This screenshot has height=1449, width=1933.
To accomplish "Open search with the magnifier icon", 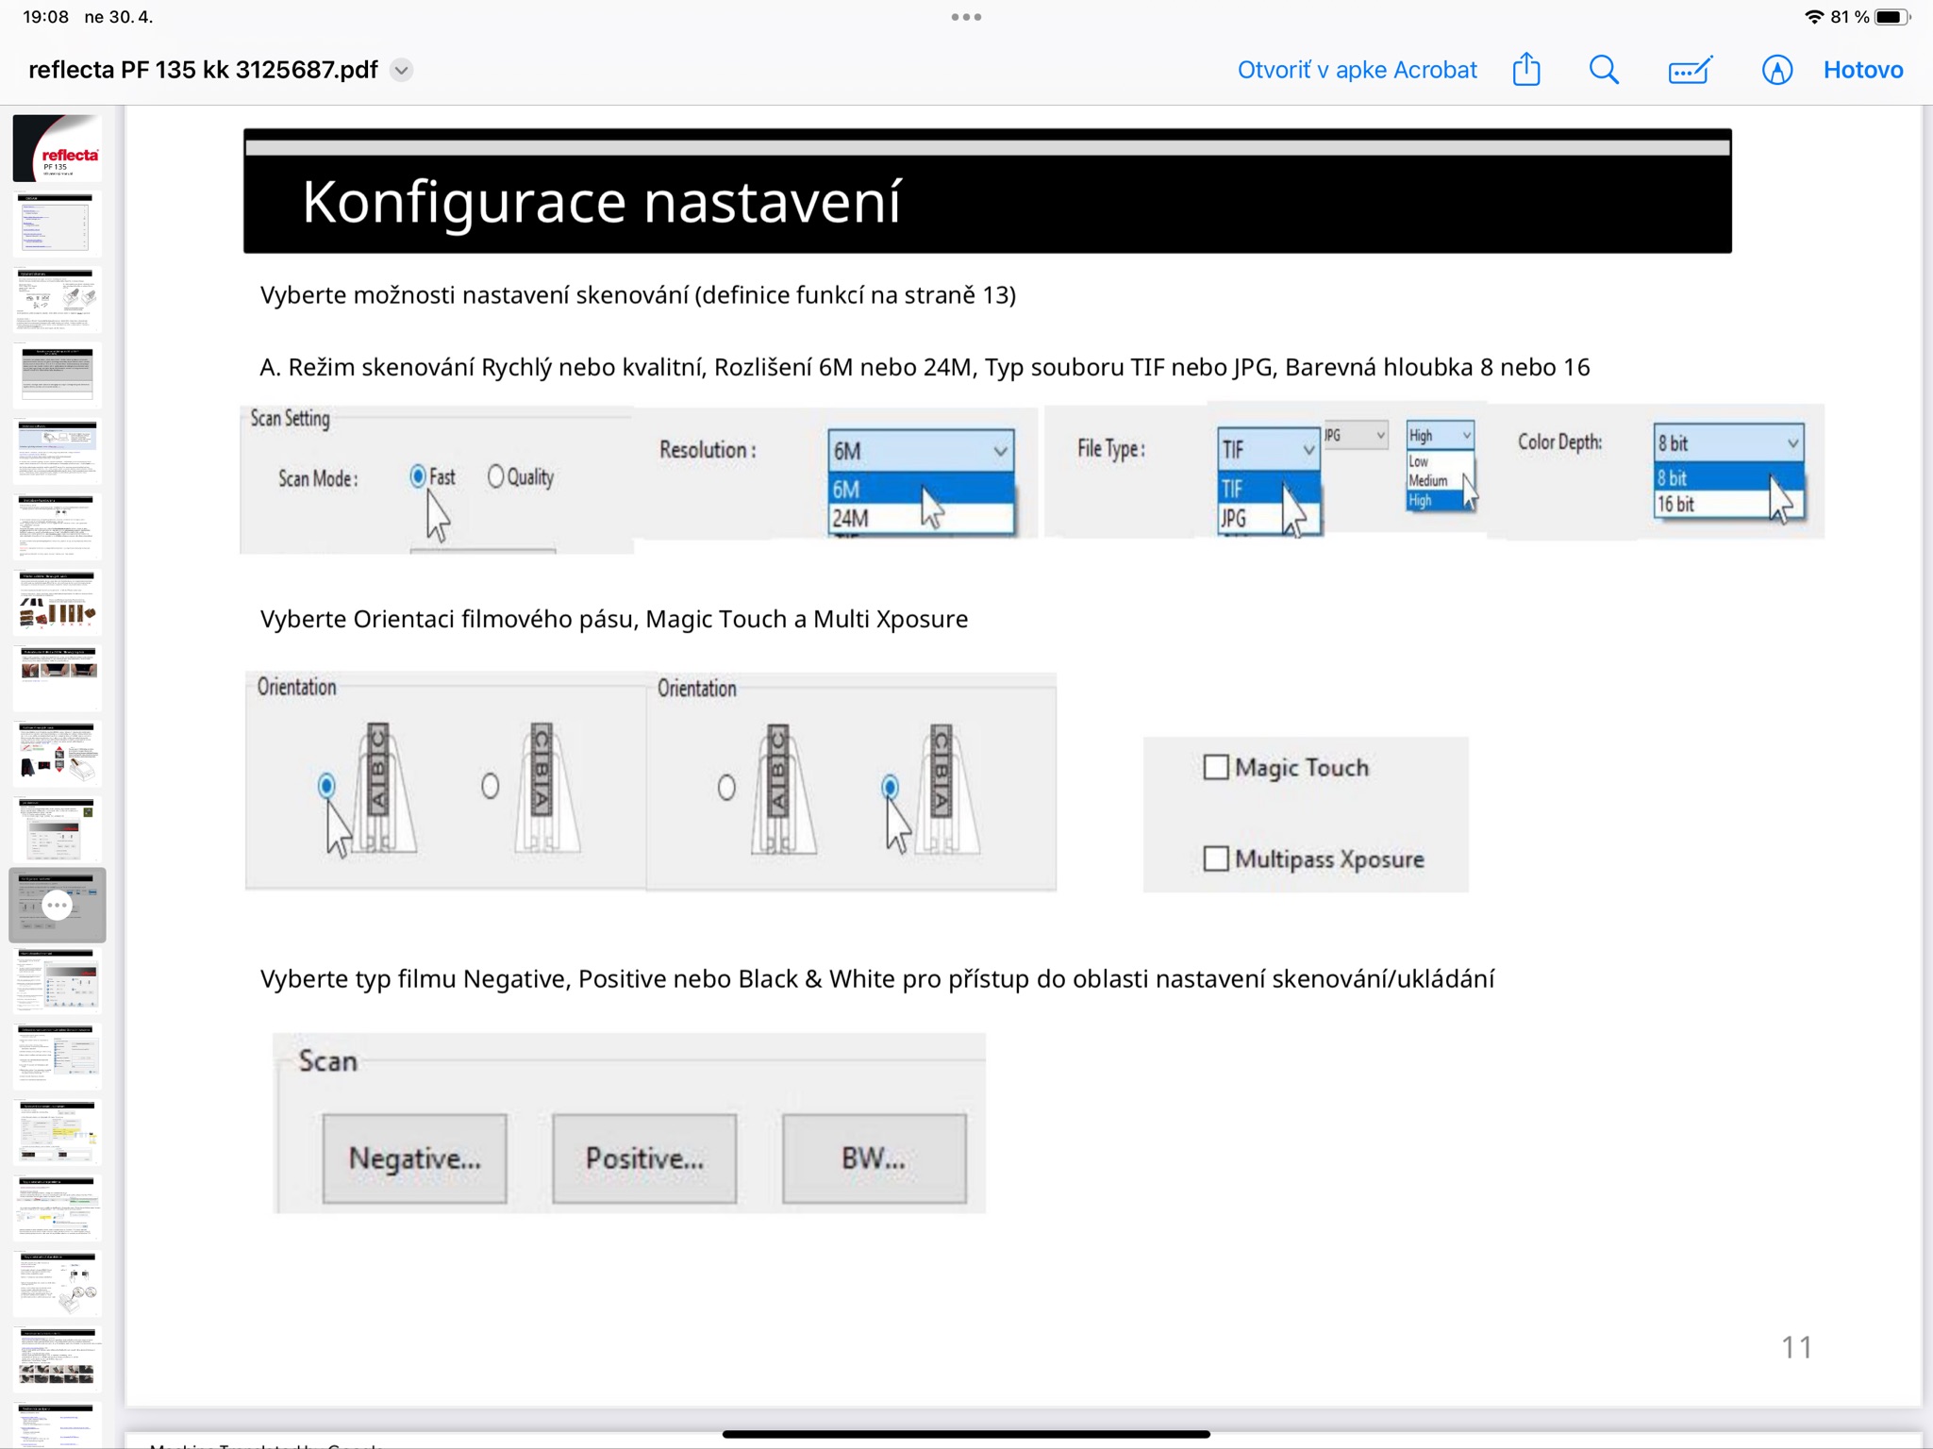I will pyautogui.click(x=1604, y=70).
